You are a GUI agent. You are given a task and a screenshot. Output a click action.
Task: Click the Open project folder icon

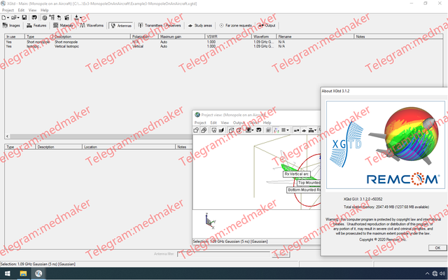coord(14,17)
